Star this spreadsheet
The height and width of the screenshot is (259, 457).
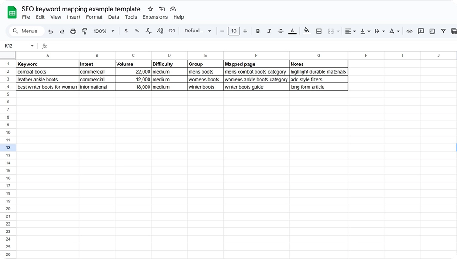click(150, 9)
